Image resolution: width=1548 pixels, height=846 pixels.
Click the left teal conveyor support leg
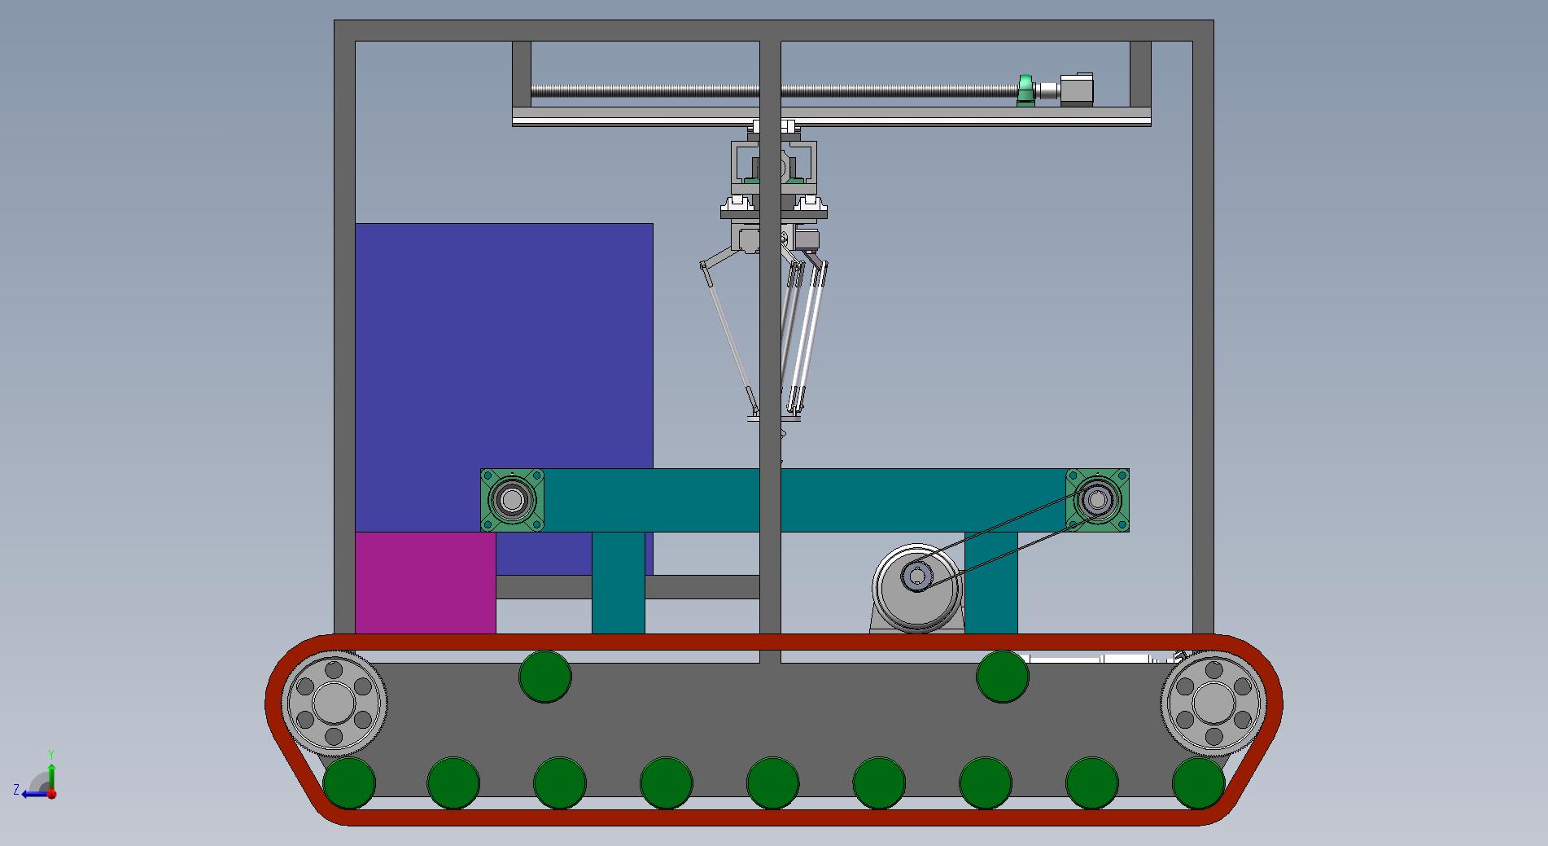pos(618,582)
